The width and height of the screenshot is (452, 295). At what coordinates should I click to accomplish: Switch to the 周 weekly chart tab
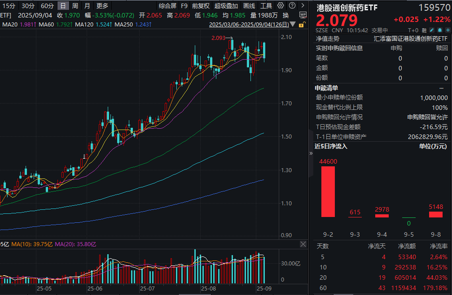[x=75, y=6]
